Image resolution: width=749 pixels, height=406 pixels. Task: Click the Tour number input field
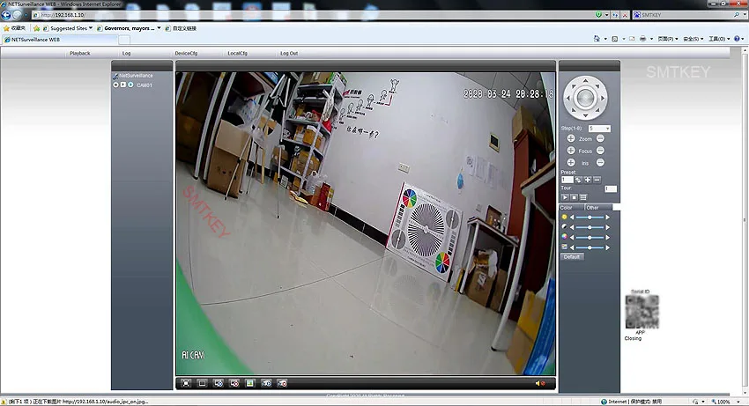click(x=611, y=188)
